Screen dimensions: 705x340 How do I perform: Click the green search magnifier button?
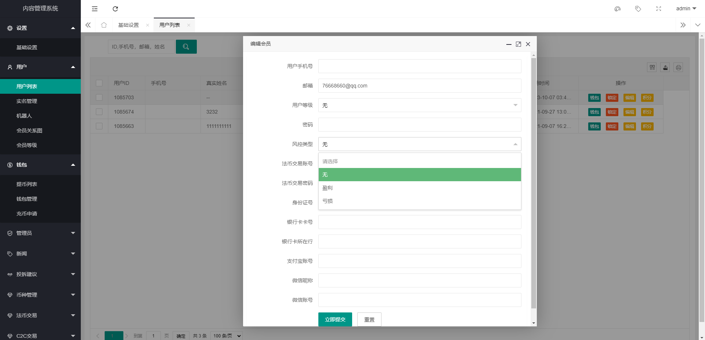186,47
